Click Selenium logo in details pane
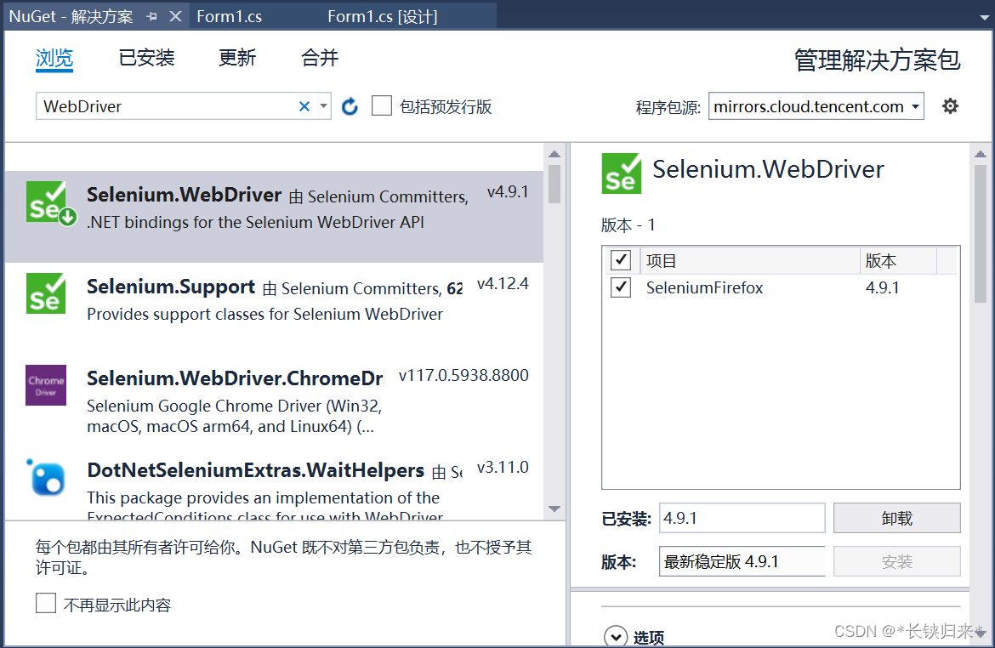 622,173
